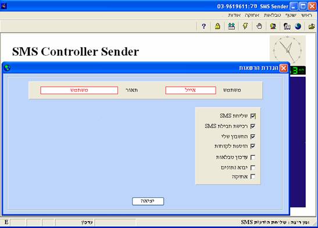Uncheck the שליחת SMS checkbox
The width and height of the screenshot is (318, 228).
tap(253, 116)
